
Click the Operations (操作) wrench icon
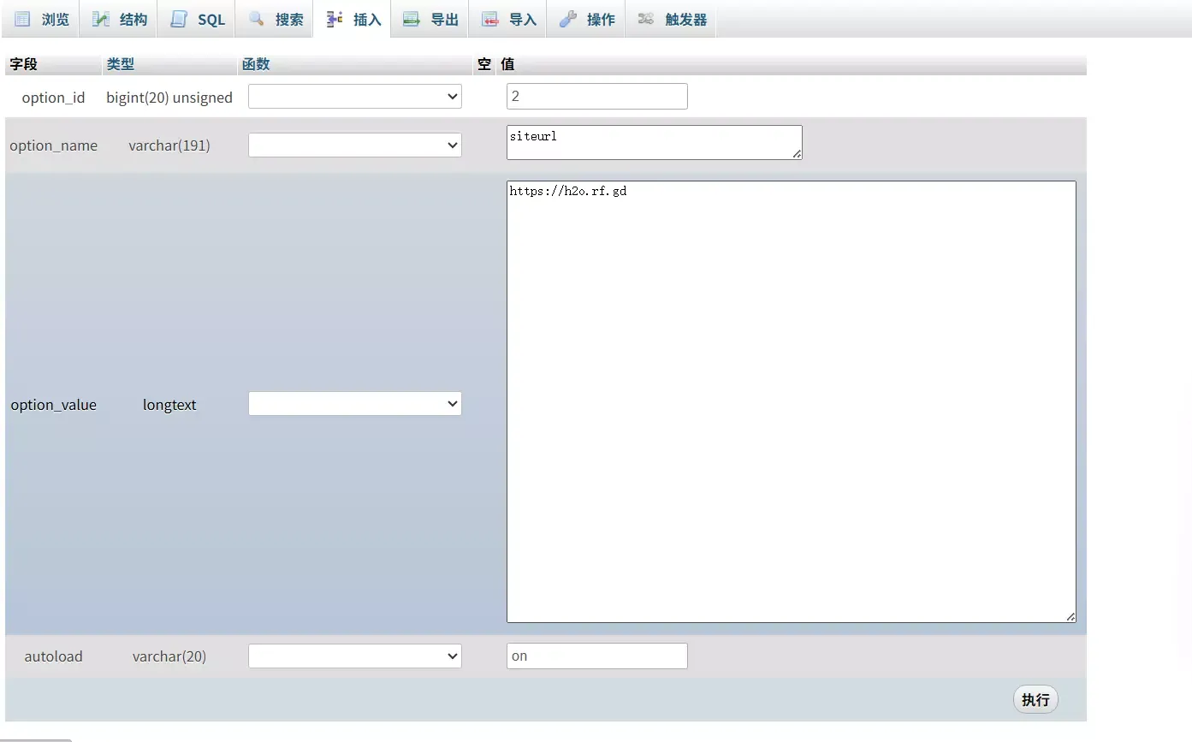point(568,19)
